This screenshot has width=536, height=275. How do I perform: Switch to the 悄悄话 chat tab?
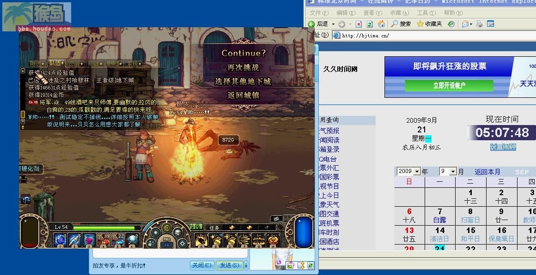point(115,64)
